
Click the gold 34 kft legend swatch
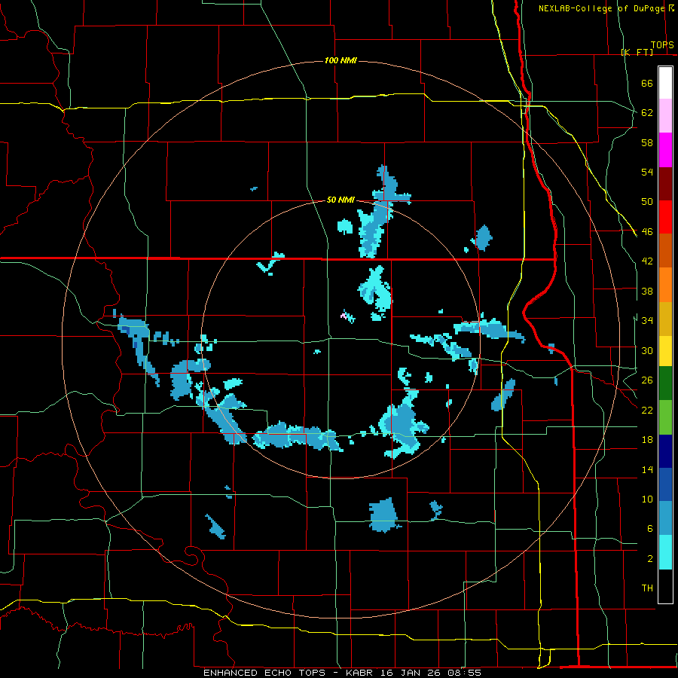[x=665, y=319]
